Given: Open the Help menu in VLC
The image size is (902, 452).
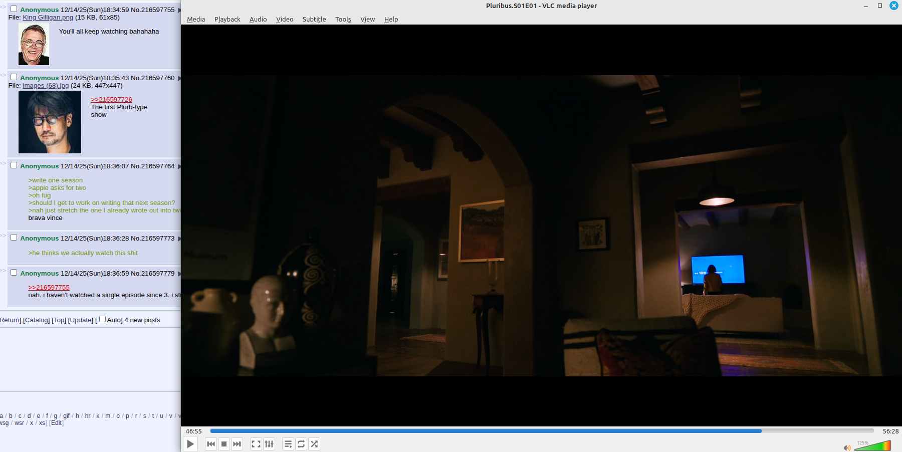Looking at the screenshot, I should point(391,20).
